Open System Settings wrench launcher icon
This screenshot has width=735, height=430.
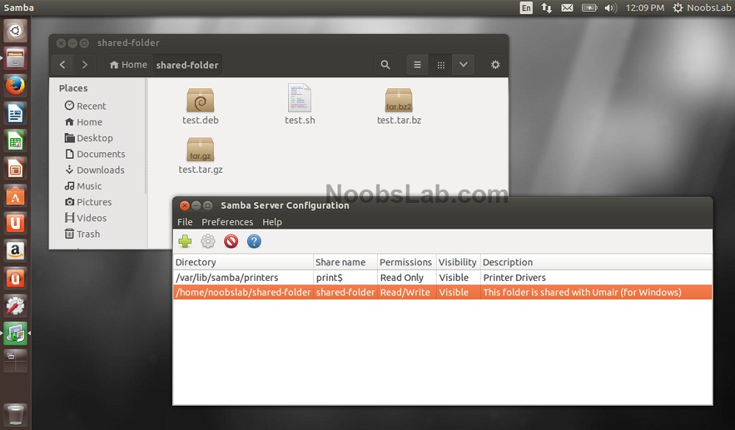pyautogui.click(x=15, y=306)
